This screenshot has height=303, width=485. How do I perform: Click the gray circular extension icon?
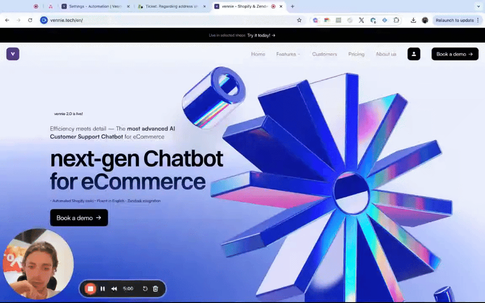(x=350, y=20)
